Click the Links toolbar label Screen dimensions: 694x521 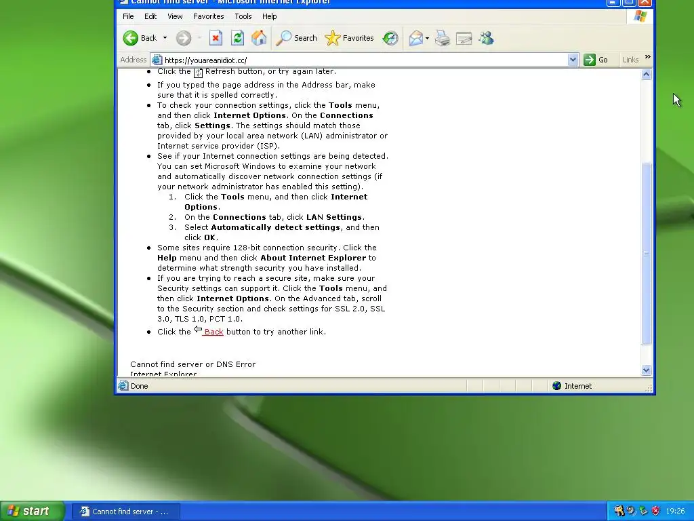630,60
